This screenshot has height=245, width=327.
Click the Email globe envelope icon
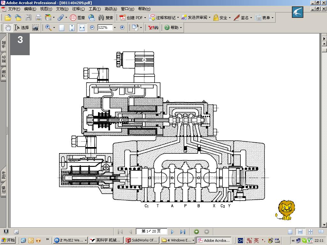point(92,18)
